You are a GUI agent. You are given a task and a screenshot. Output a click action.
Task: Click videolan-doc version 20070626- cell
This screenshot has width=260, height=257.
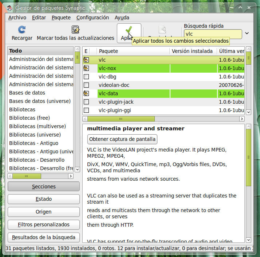point(231,85)
